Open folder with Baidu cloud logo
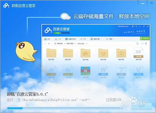156x113 pixels. (85, 53)
